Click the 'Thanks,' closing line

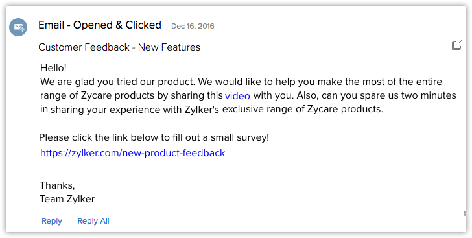click(57, 185)
